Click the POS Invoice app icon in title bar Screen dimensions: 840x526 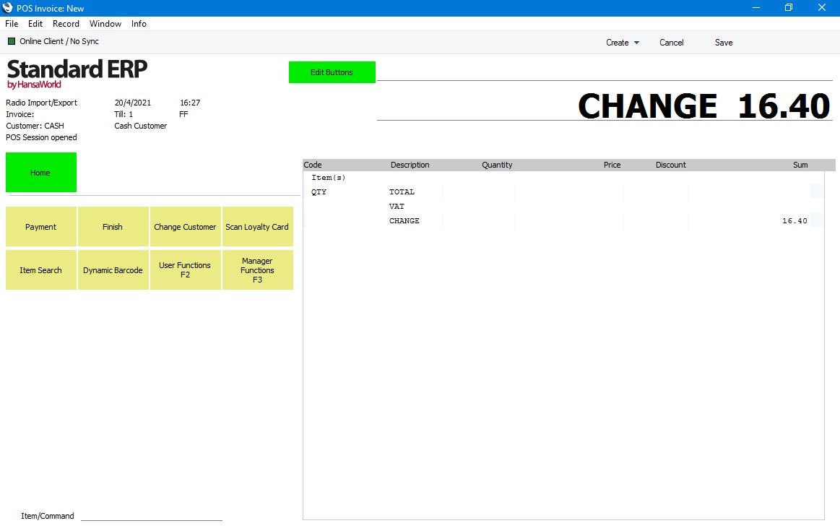7,8
